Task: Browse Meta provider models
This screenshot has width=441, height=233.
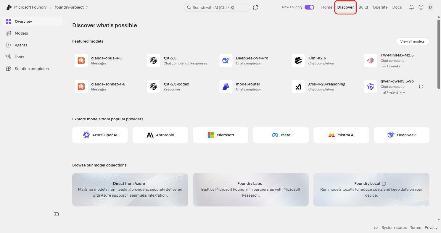Action: (x=281, y=135)
